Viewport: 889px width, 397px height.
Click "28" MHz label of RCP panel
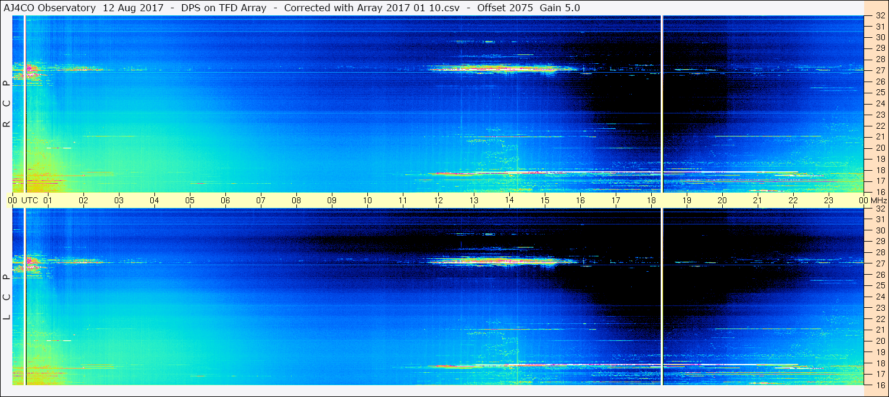[x=880, y=59]
